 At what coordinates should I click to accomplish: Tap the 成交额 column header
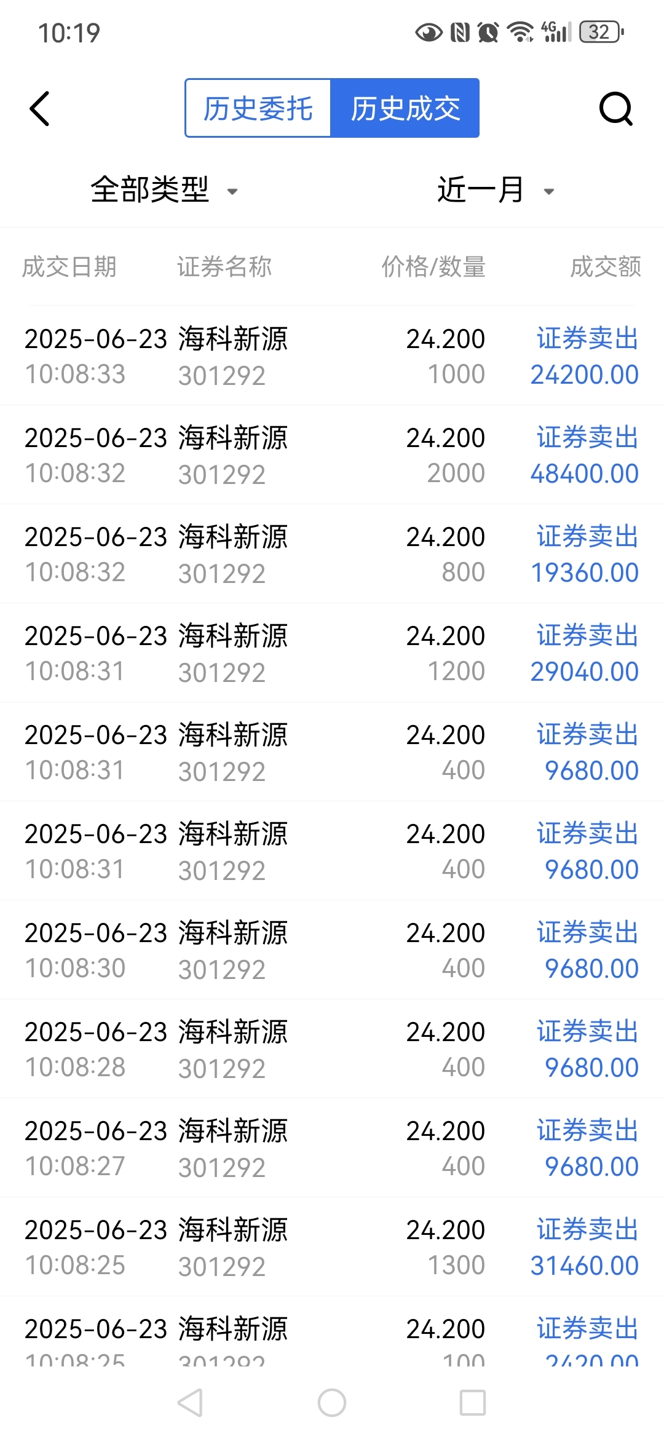coord(606,267)
